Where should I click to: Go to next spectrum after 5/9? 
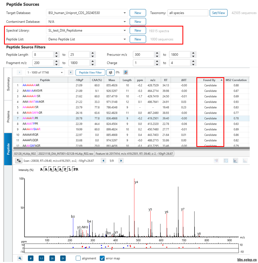(x=121, y=161)
